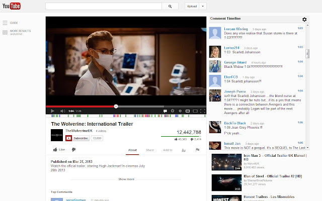Select the Add to tab
Image resolution: width=322 pixels, height=201 pixels.
click(168, 150)
